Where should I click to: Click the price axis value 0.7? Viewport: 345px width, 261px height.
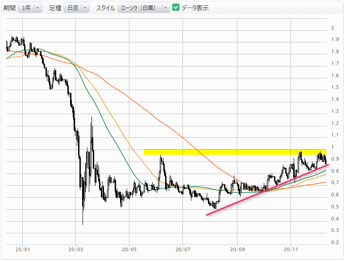[335, 182]
